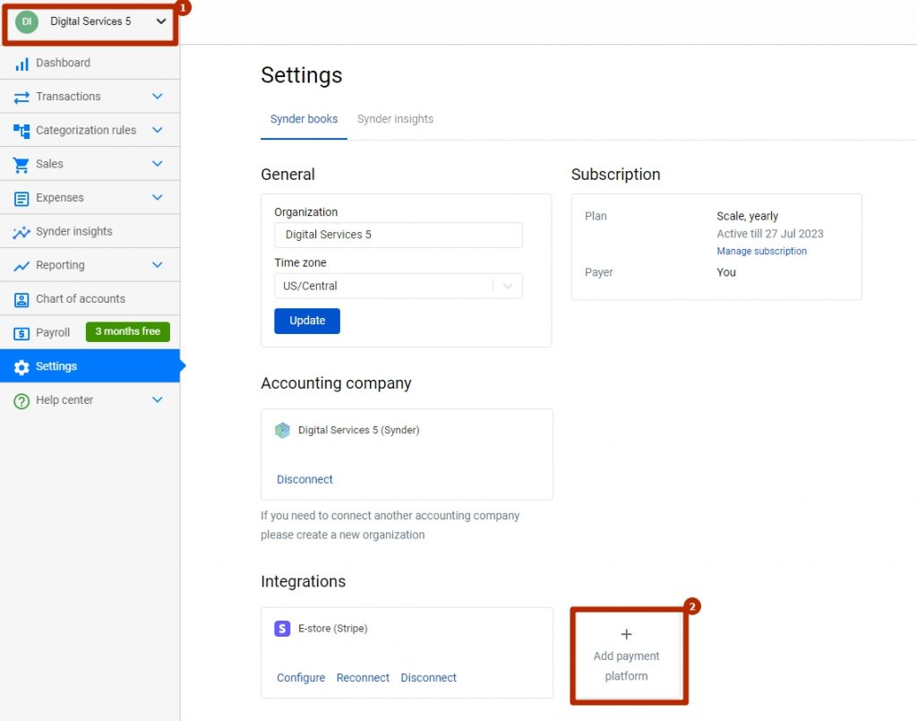Click the Synder logo beside Digital Services 5 (Synder)
Screen dimensions: 917x721
coord(282,431)
